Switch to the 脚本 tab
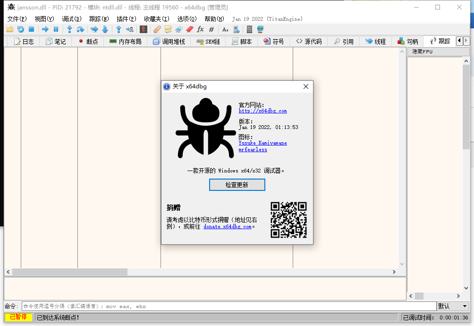This screenshot has height=326, width=474. click(x=242, y=42)
